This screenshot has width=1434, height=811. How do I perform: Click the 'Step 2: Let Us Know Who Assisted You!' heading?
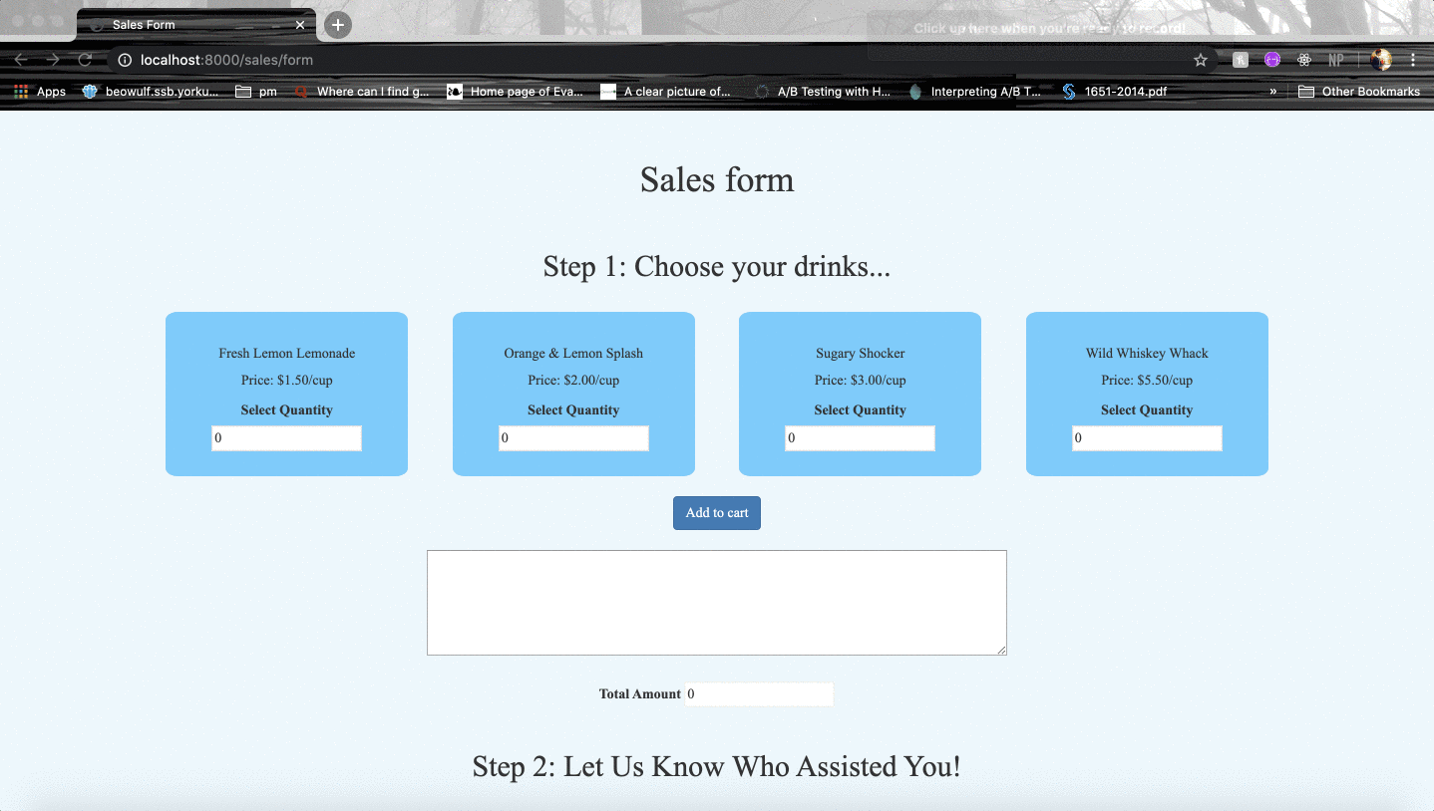(x=717, y=767)
